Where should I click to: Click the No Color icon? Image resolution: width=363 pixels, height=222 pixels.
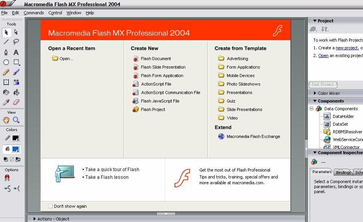12,159
